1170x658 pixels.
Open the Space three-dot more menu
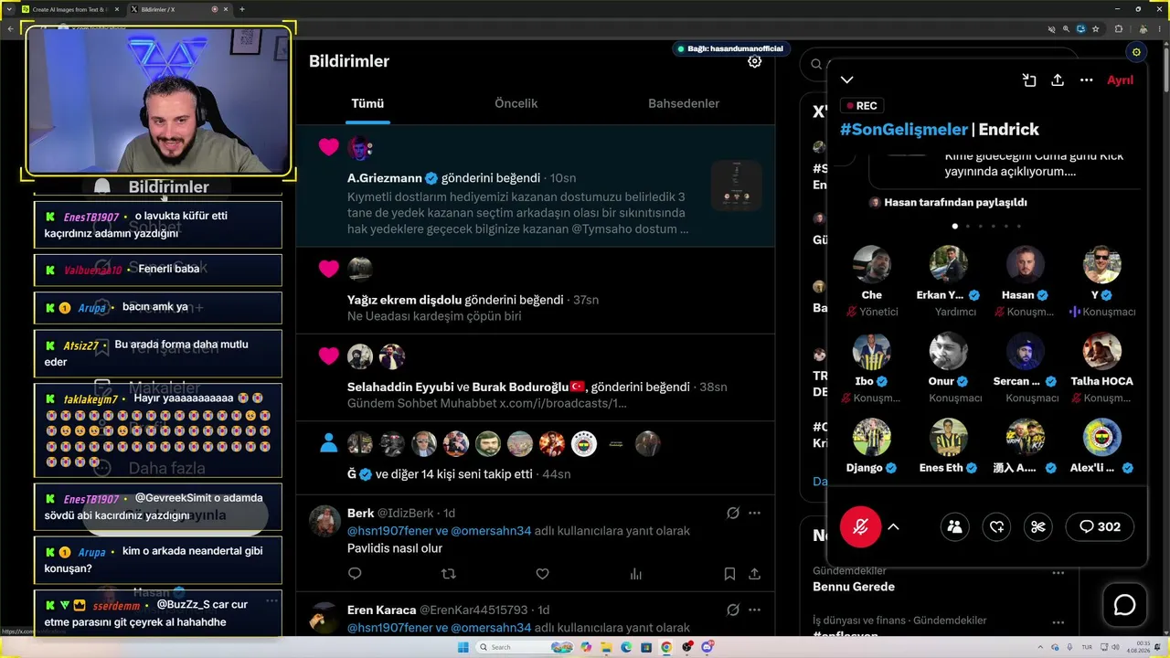(x=1086, y=80)
